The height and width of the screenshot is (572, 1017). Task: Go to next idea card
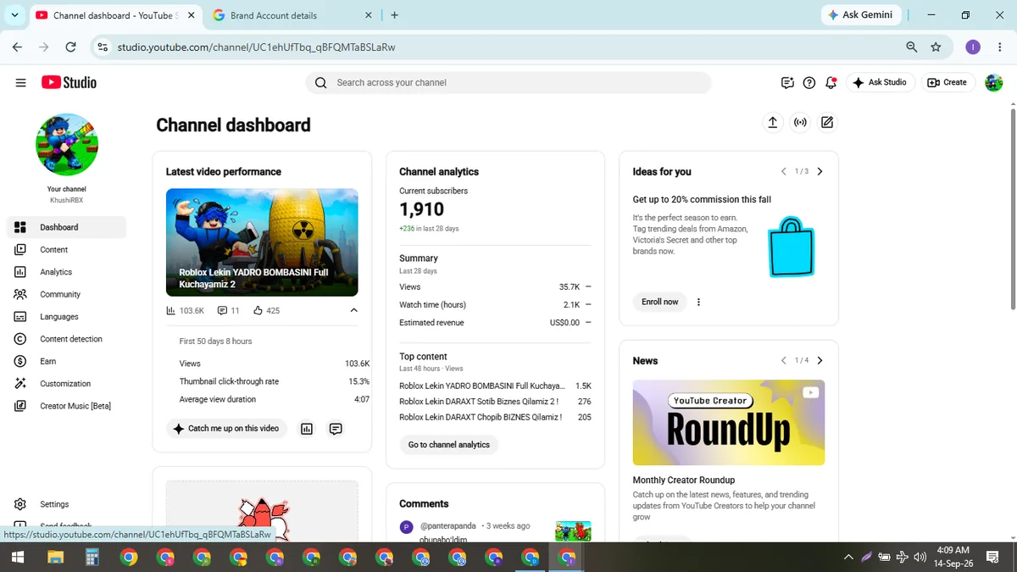820,171
